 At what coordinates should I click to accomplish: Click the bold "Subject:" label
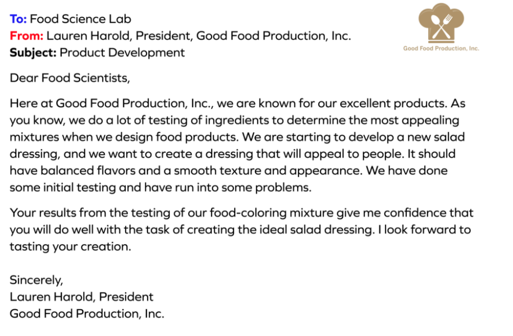[x=33, y=53]
